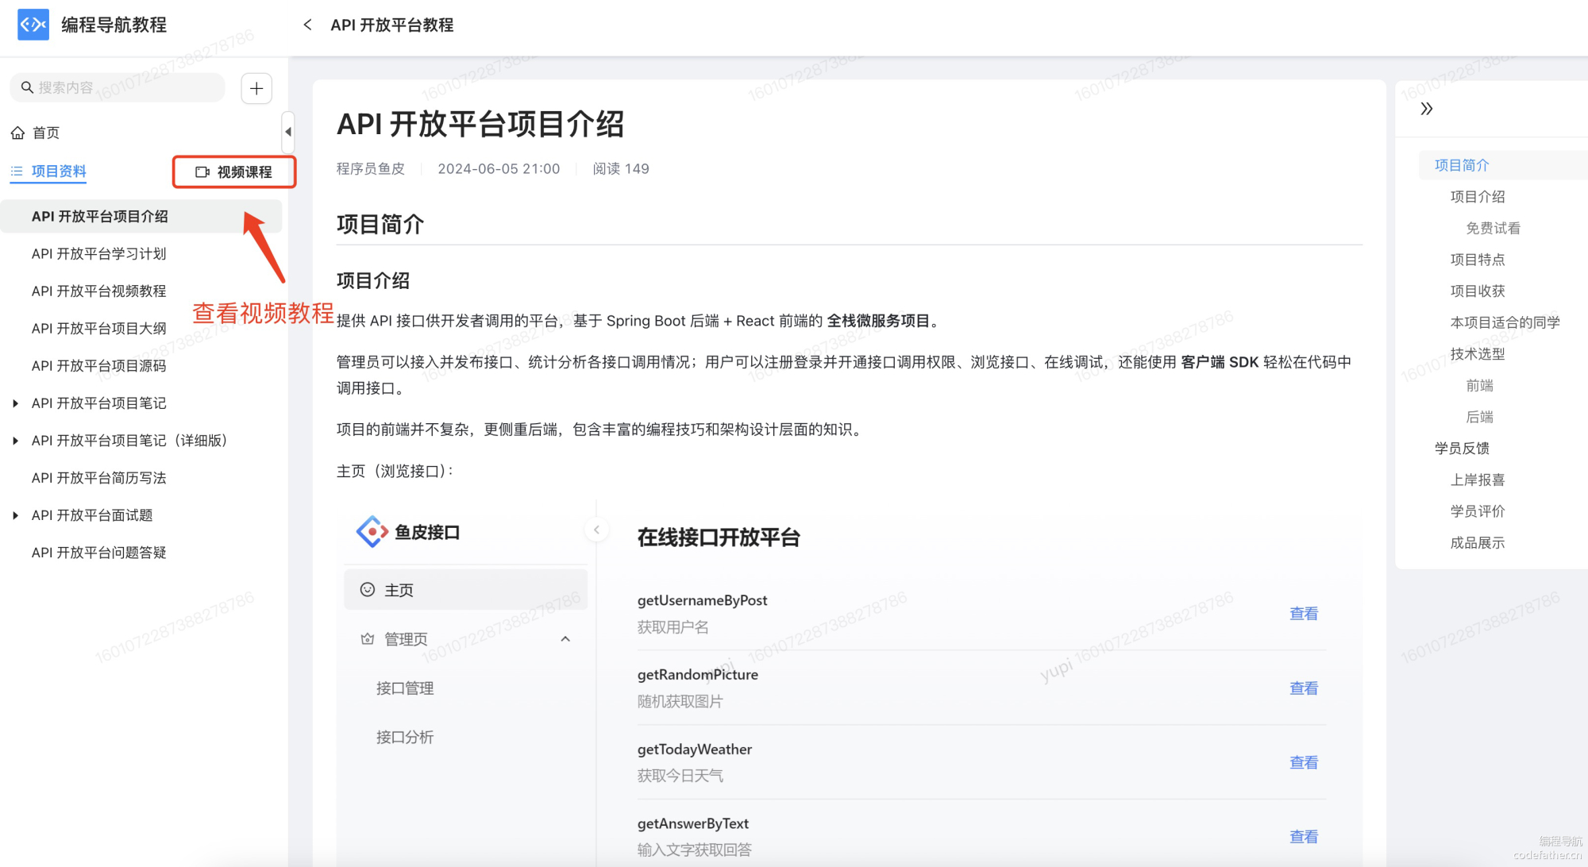Jump to 前端 in the outline
This screenshot has width=1588, height=867.
1480,386
